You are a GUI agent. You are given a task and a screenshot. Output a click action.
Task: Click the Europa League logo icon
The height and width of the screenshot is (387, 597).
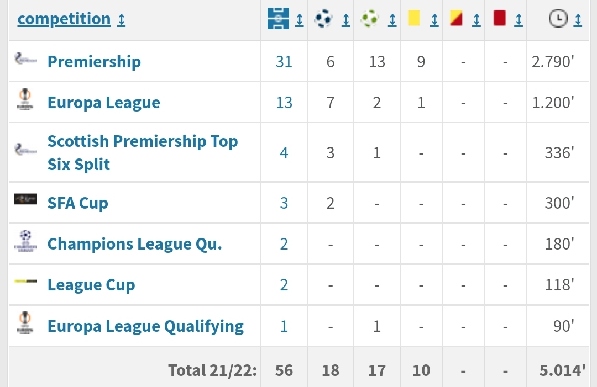[x=25, y=99]
